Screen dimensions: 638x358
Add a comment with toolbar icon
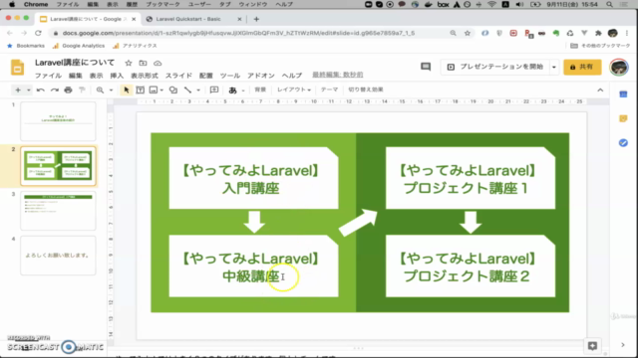[214, 90]
